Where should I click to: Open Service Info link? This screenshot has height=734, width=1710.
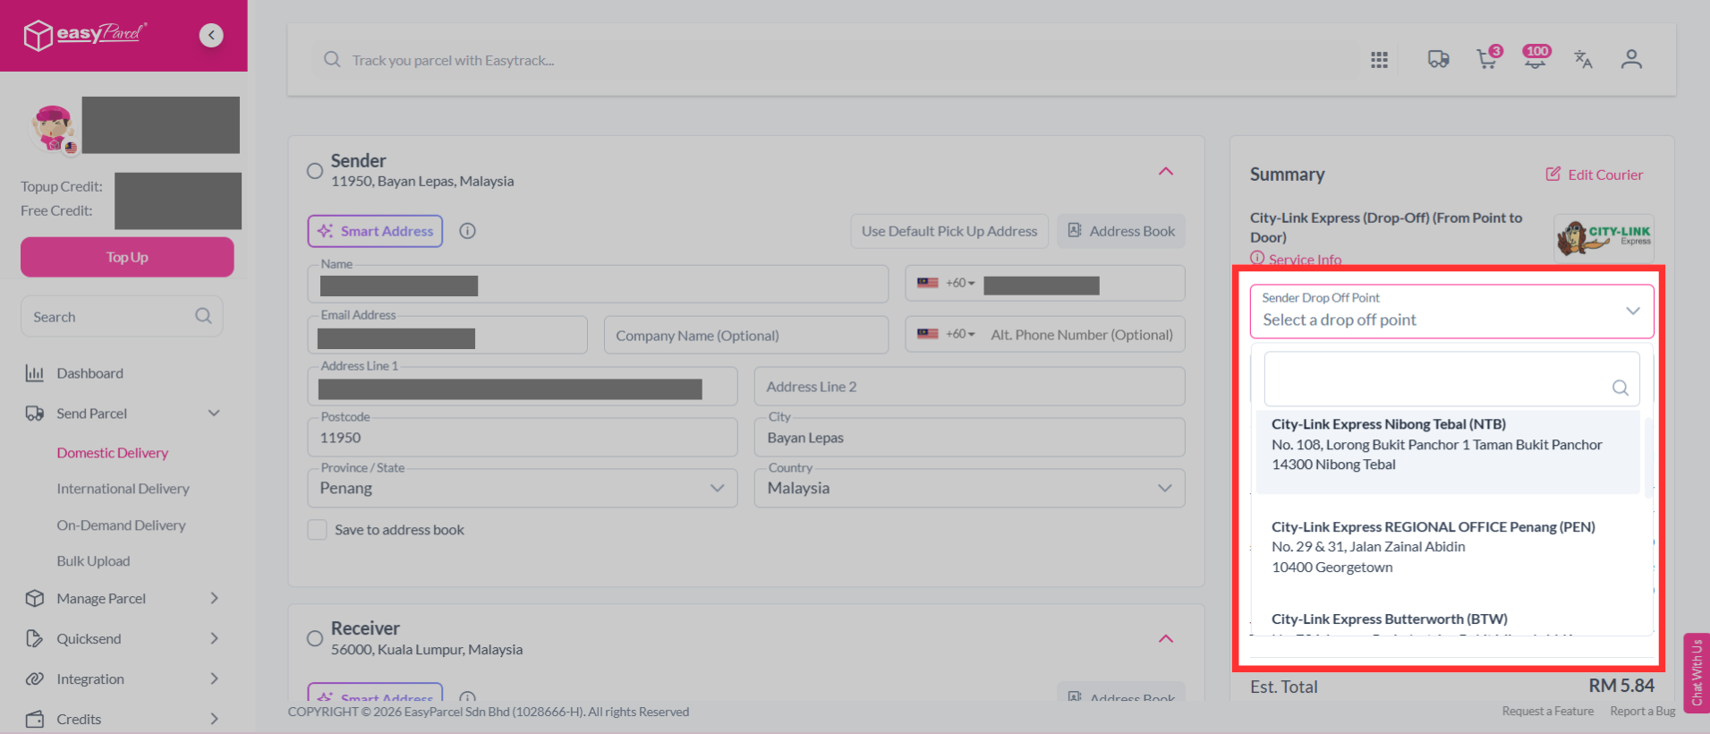point(1296,260)
